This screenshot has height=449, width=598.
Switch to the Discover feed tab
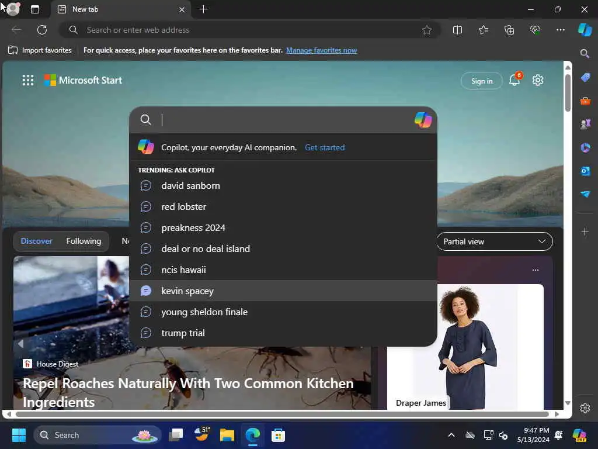[x=36, y=241]
